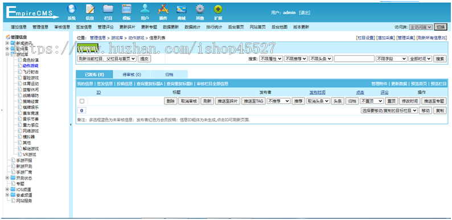Open the 系统 (System) globe icon
Image resolution: width=452 pixels, height=220 pixels.
[72, 10]
